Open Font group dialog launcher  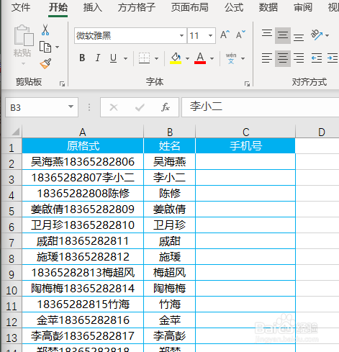[x=247, y=84]
